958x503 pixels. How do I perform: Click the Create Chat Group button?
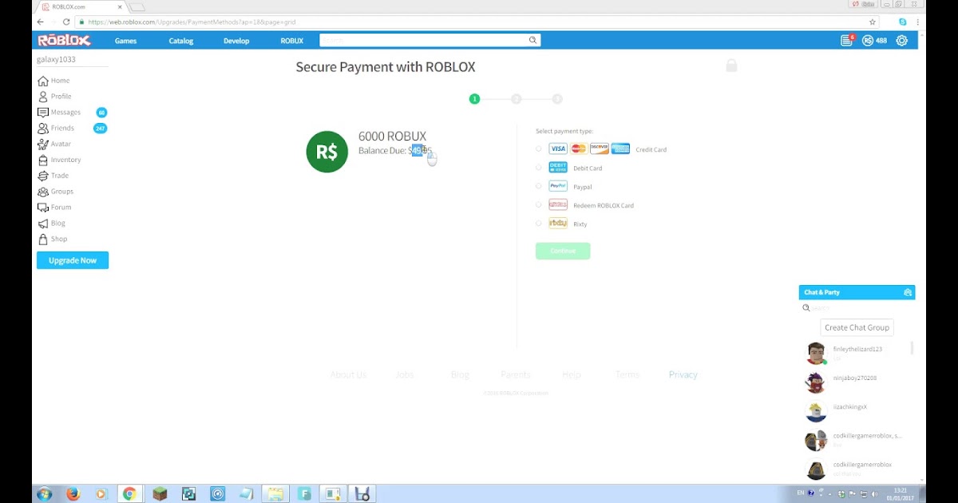pos(857,327)
